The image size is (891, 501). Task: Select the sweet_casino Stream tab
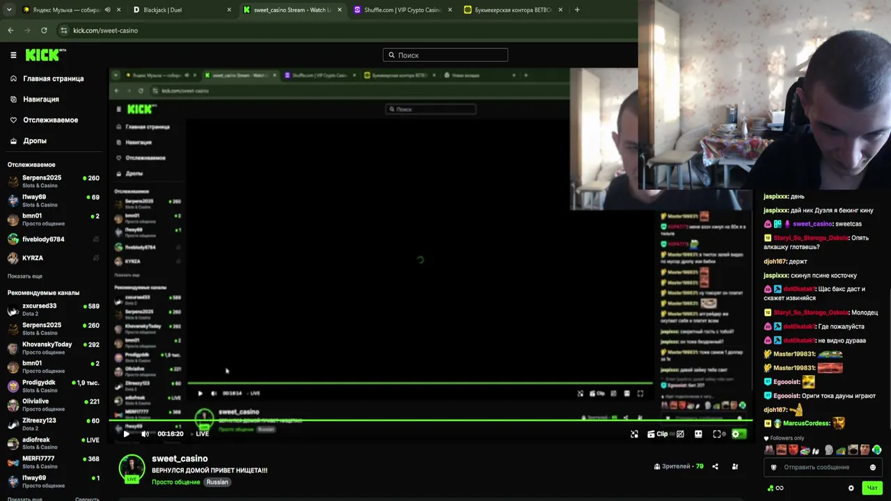[292, 10]
